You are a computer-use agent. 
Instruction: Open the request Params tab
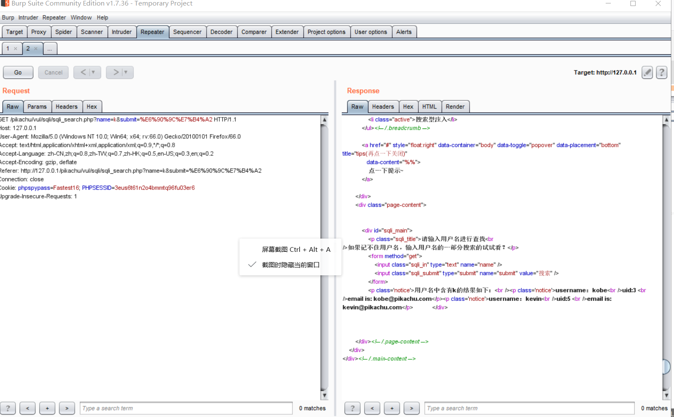click(x=37, y=107)
